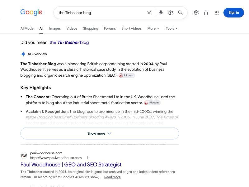Expand the More dropdown

pyautogui.click(x=153, y=28)
